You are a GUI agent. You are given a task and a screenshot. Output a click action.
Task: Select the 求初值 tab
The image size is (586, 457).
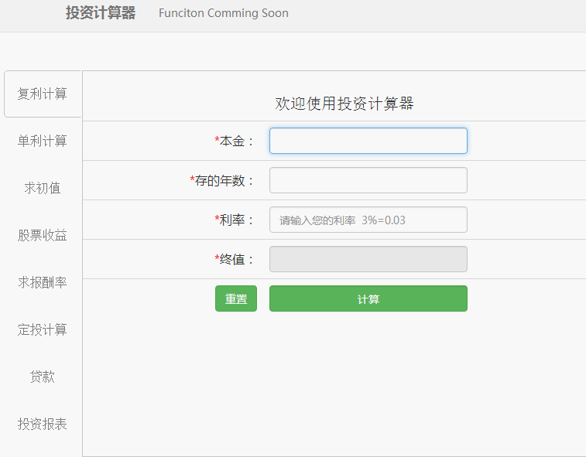(x=43, y=188)
